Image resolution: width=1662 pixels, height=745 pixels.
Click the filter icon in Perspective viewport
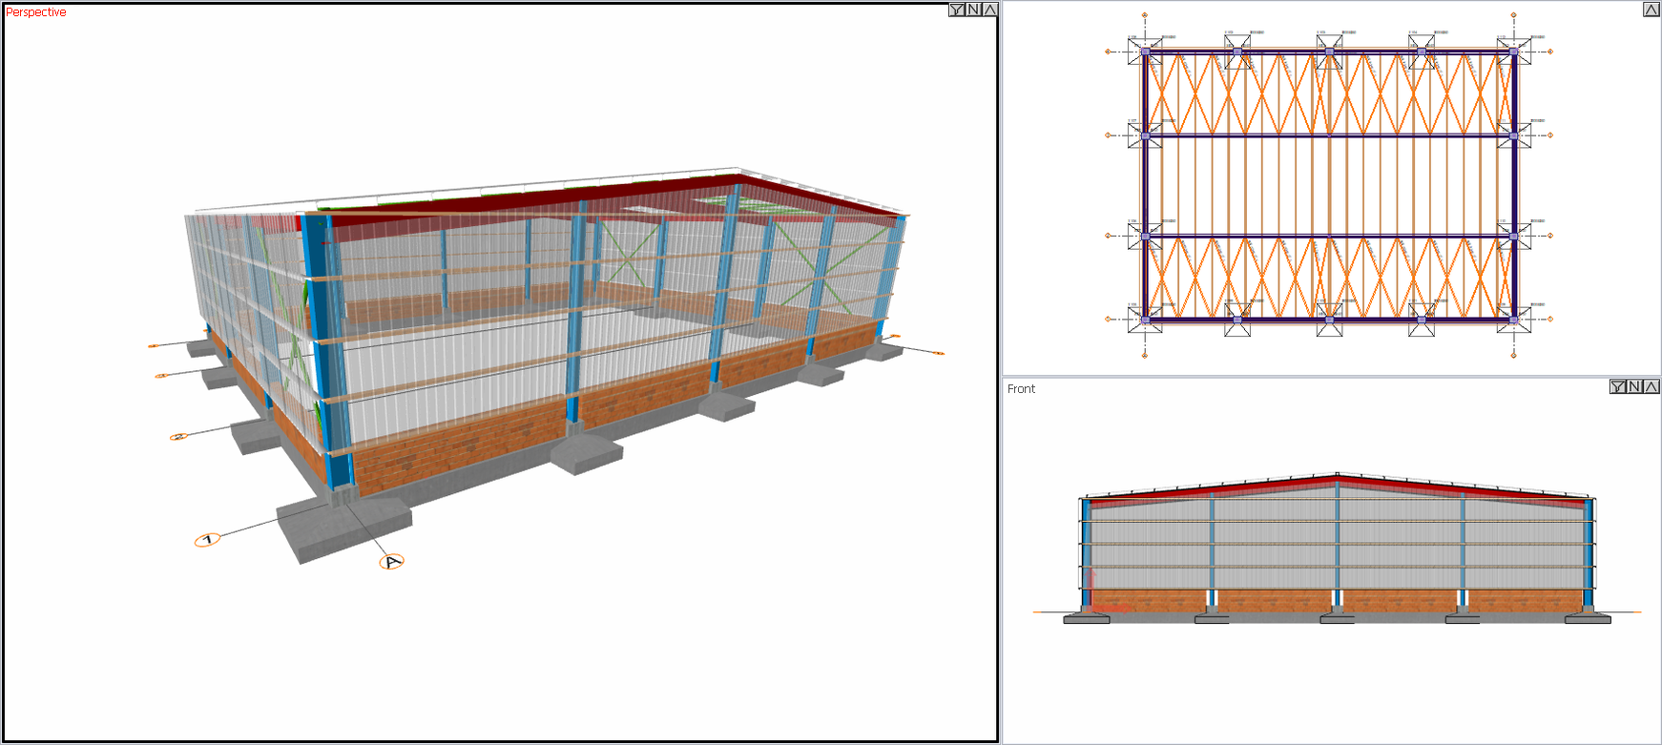(956, 10)
